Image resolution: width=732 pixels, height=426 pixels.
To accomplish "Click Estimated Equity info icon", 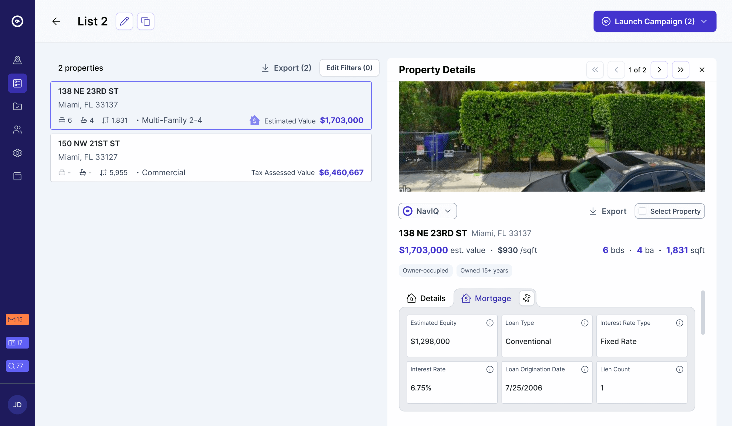I will (x=490, y=323).
